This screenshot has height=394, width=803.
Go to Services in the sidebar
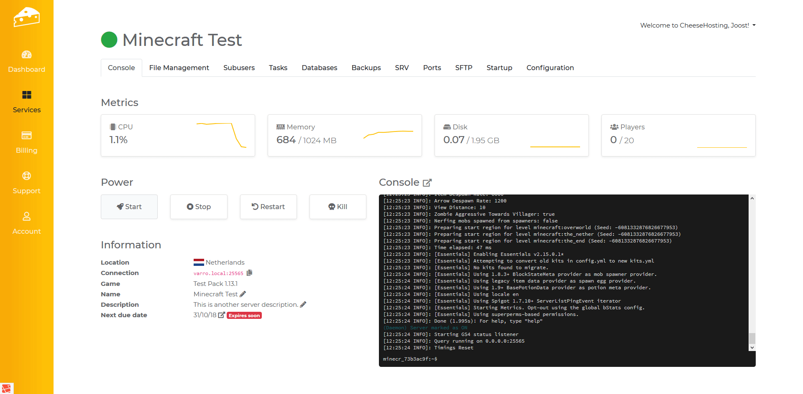tap(26, 101)
